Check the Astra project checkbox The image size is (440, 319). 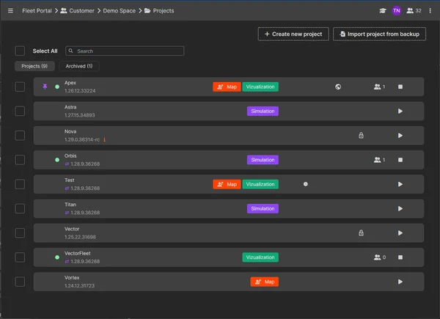[x=20, y=111]
